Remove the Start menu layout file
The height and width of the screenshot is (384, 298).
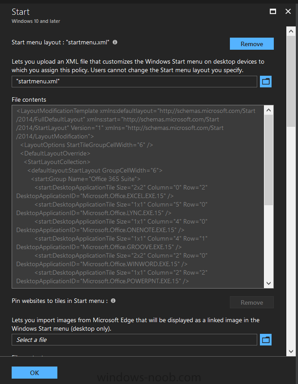(252, 44)
